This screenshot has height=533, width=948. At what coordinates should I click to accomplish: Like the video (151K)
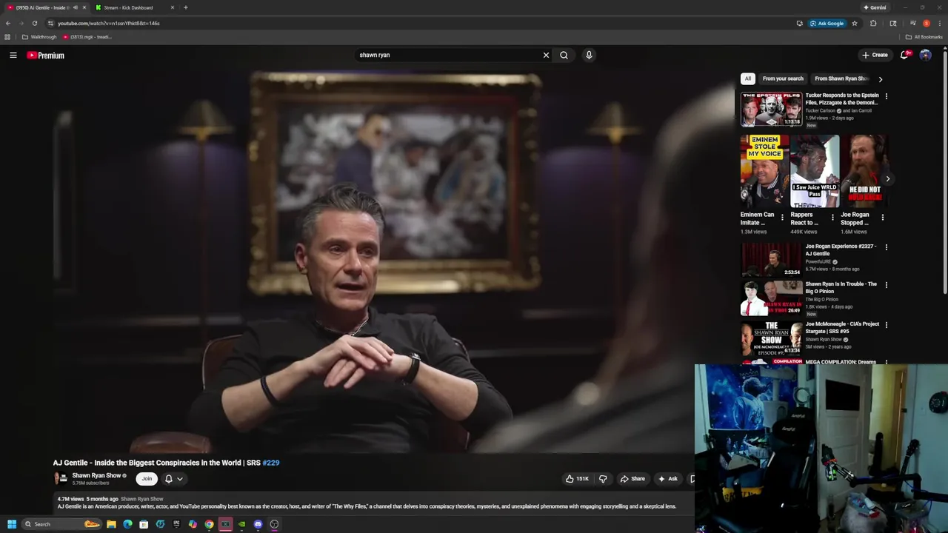[x=577, y=479]
